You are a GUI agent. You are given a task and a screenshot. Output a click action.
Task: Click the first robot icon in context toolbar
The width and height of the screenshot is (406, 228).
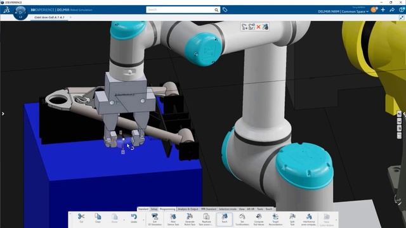point(244,27)
